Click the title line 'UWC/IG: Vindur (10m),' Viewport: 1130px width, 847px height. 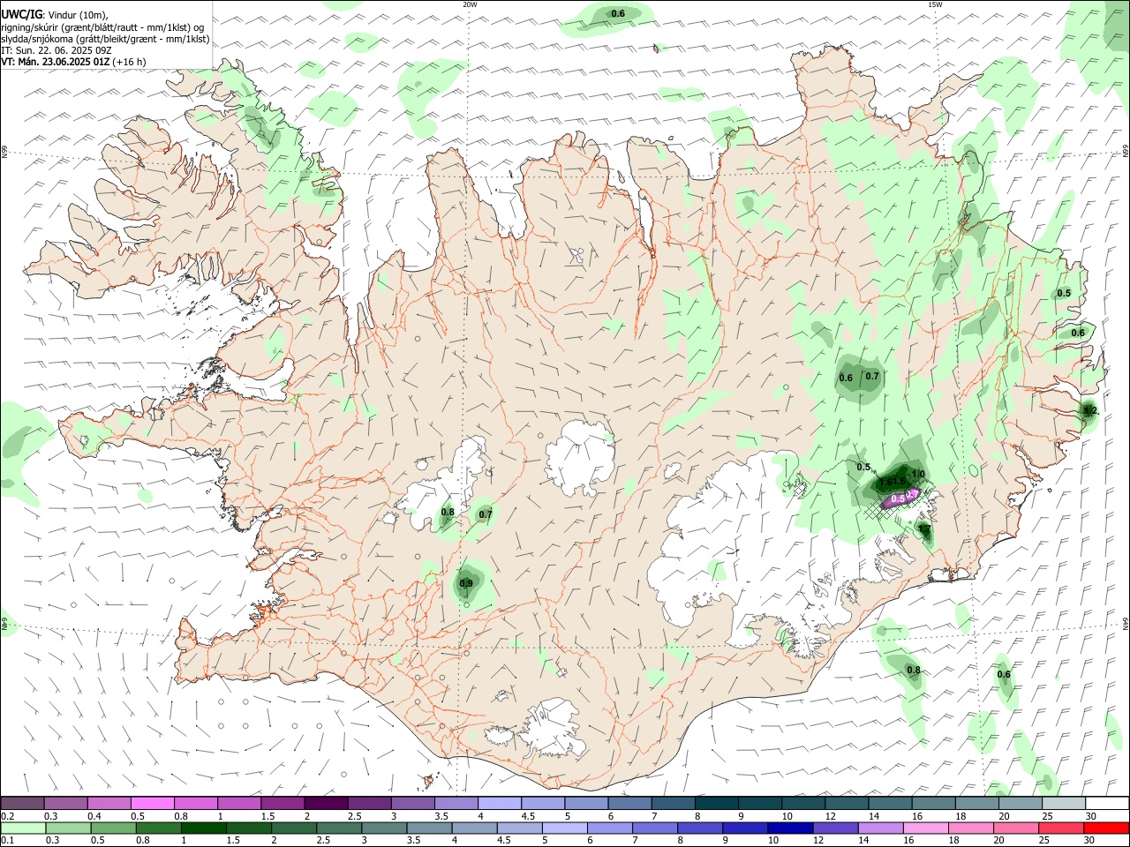[x=55, y=13]
